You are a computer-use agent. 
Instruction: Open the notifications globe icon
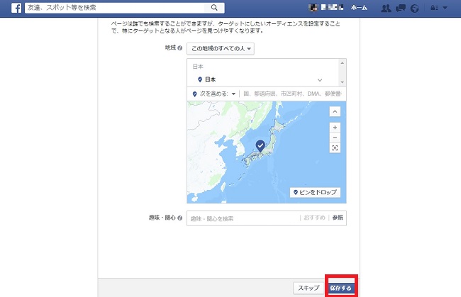click(x=415, y=9)
